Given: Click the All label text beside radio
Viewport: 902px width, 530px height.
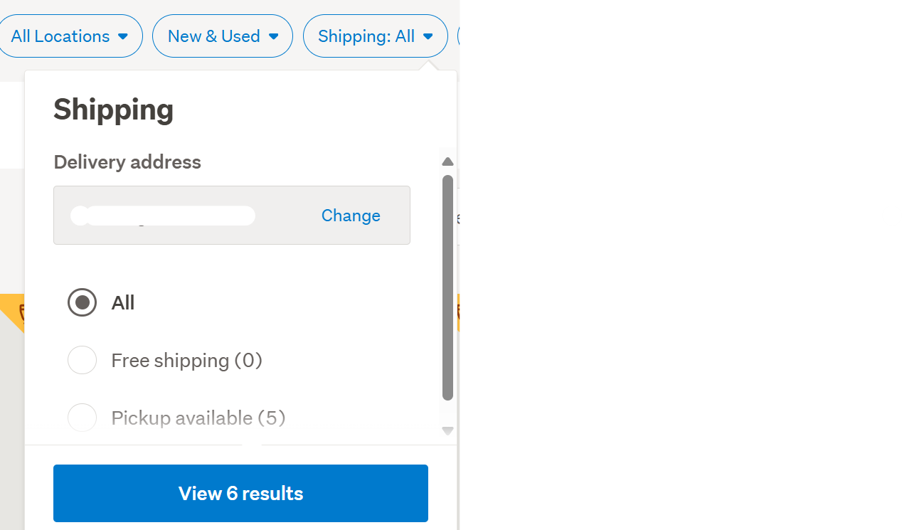Looking at the screenshot, I should pos(123,303).
